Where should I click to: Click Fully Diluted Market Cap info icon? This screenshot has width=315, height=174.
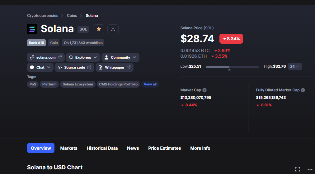point(303,90)
